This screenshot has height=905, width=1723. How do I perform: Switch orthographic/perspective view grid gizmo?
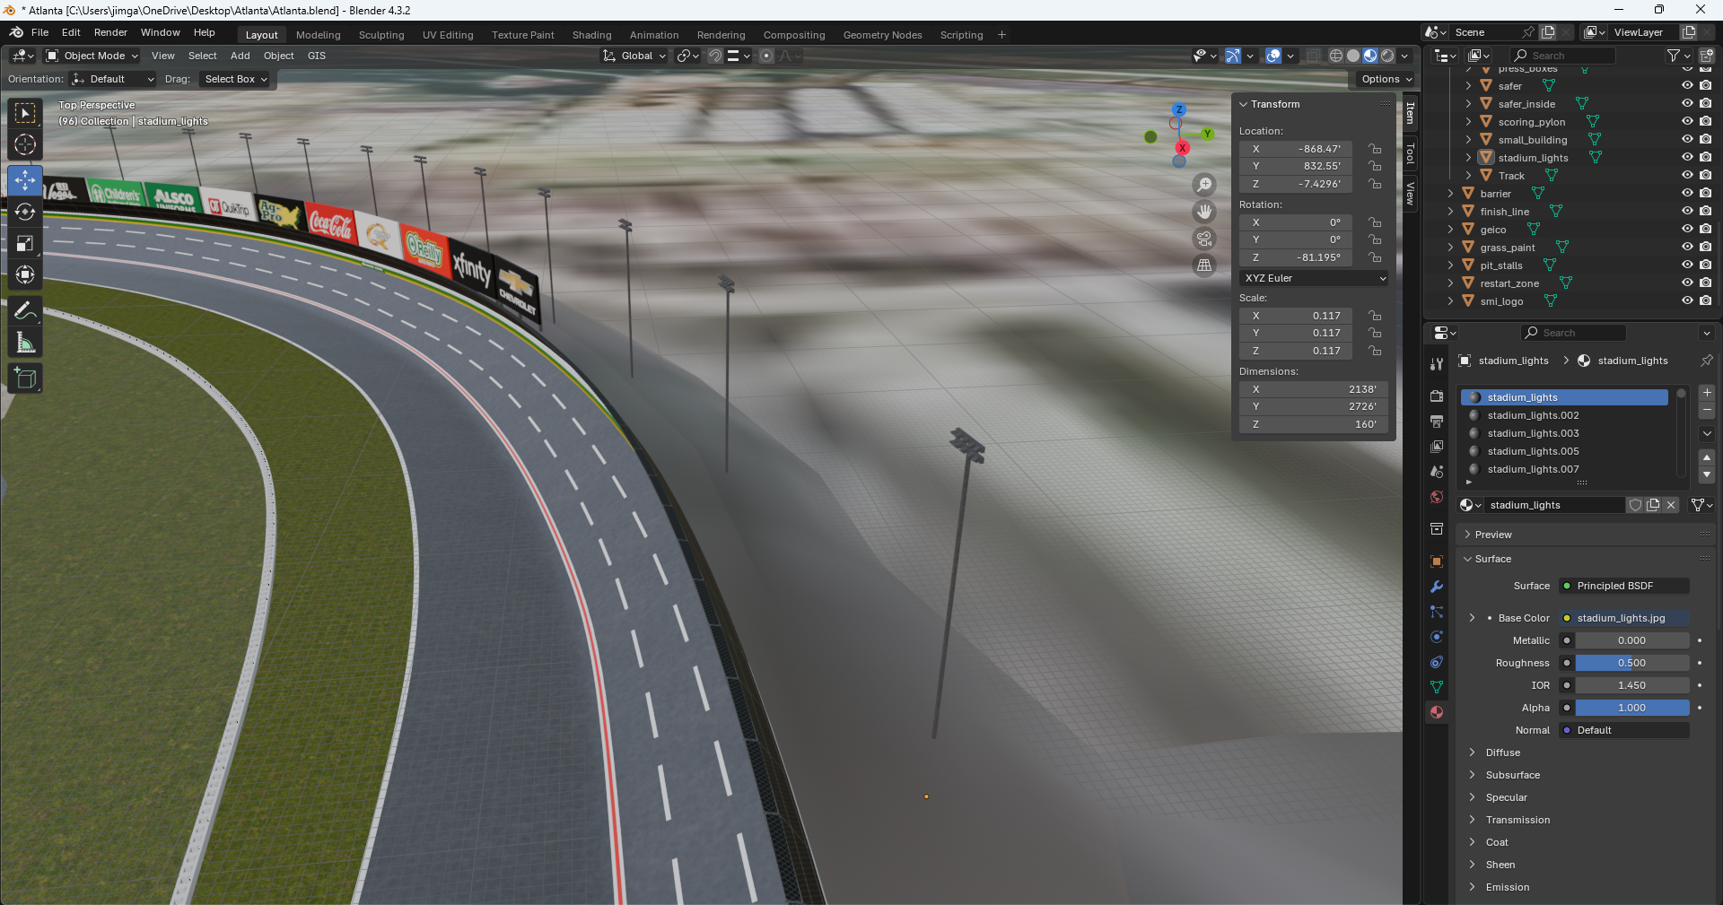coord(1204,265)
